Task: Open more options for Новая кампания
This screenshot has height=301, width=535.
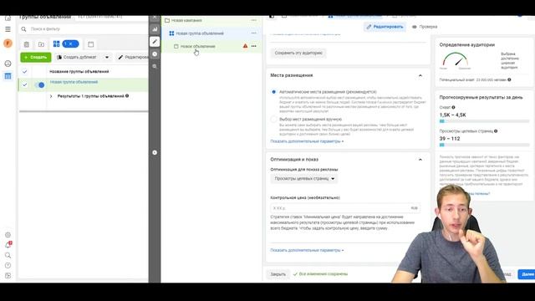Action: (x=254, y=20)
